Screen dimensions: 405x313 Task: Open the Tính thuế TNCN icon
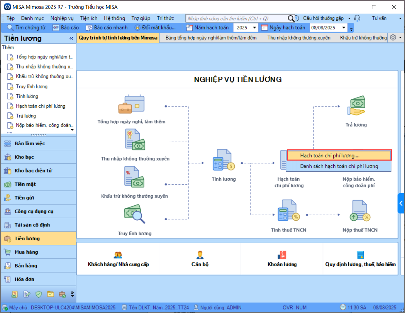288,210
